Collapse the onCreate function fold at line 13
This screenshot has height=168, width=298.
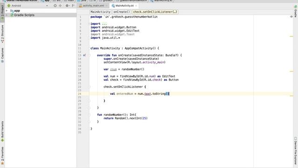(x=89, y=55)
